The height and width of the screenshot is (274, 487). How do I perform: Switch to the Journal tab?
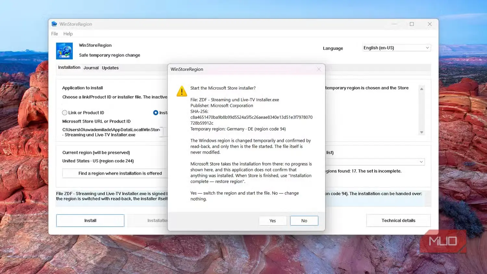[91, 68]
